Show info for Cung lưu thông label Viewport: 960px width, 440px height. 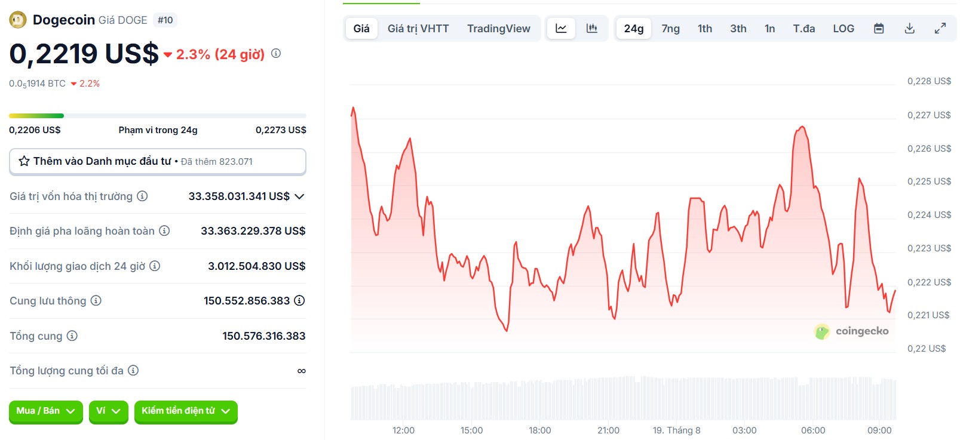(x=96, y=300)
